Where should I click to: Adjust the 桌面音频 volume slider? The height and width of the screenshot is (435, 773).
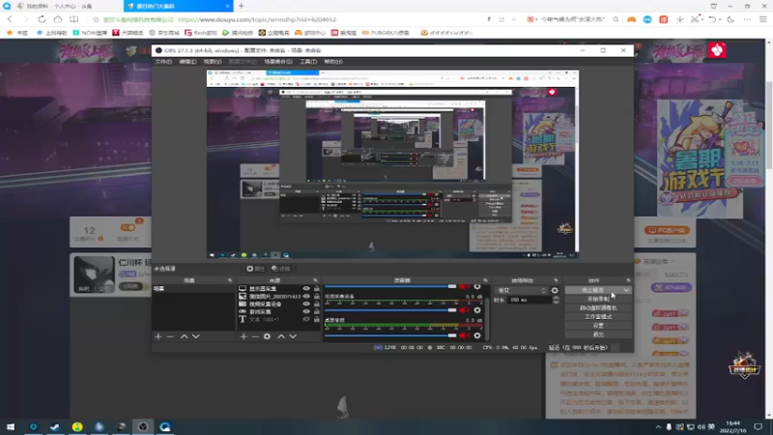pyautogui.click(x=391, y=335)
